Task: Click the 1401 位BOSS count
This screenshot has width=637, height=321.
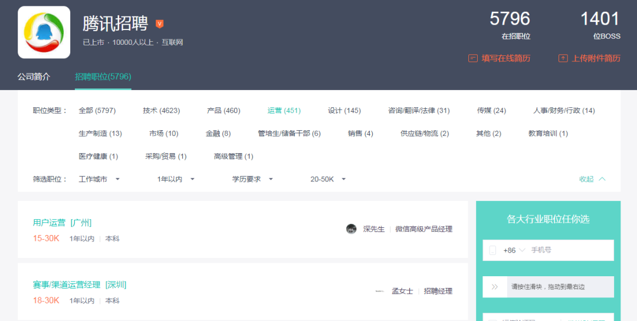Action: pyautogui.click(x=600, y=25)
